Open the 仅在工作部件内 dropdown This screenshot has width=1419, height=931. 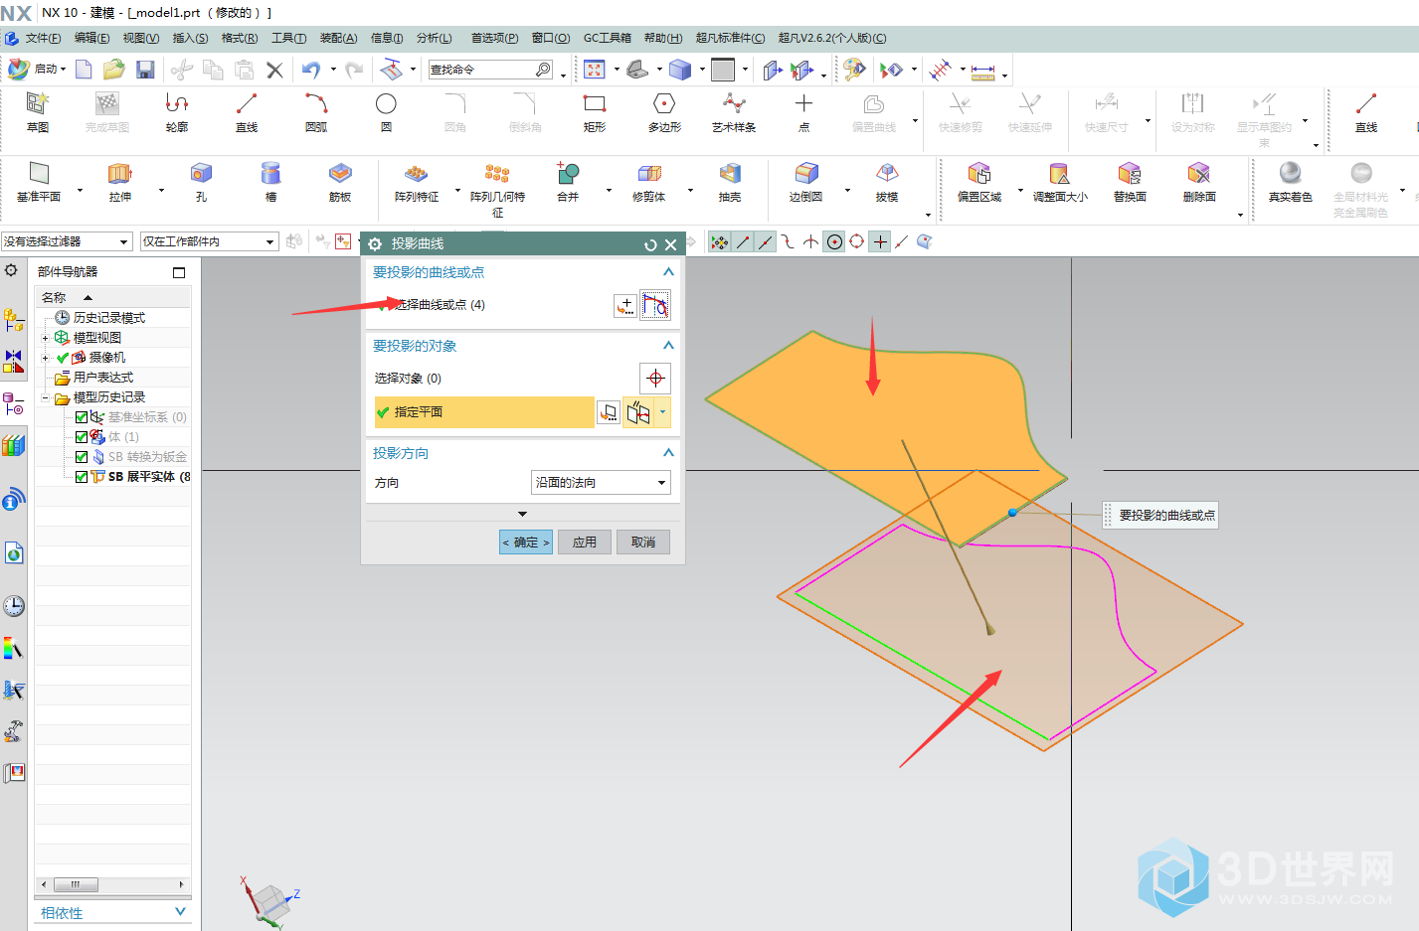pos(209,241)
